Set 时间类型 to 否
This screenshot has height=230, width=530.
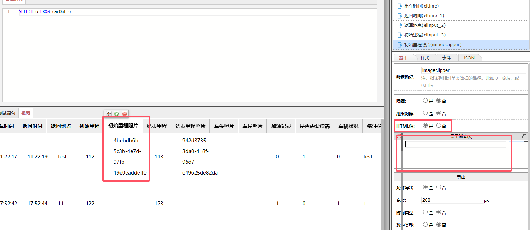439,212
